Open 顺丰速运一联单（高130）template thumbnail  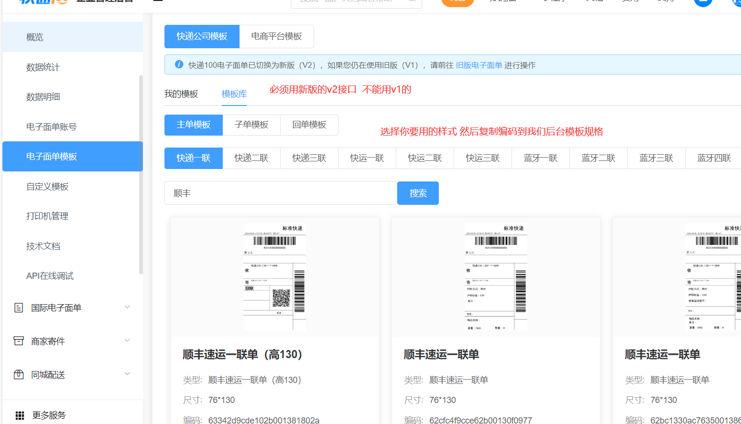(274, 277)
